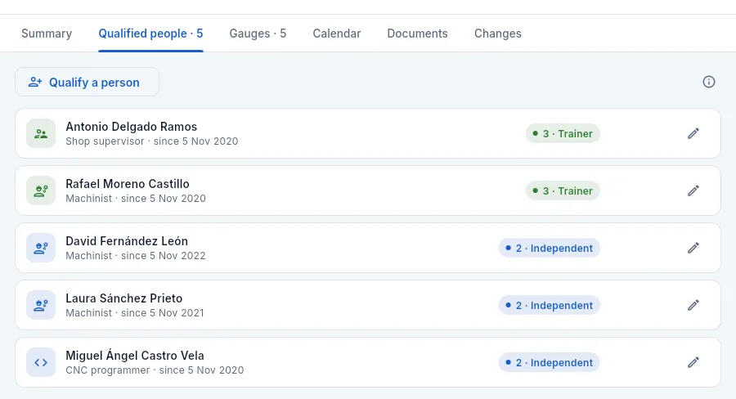Click the Qualify a person button

pyautogui.click(x=87, y=82)
